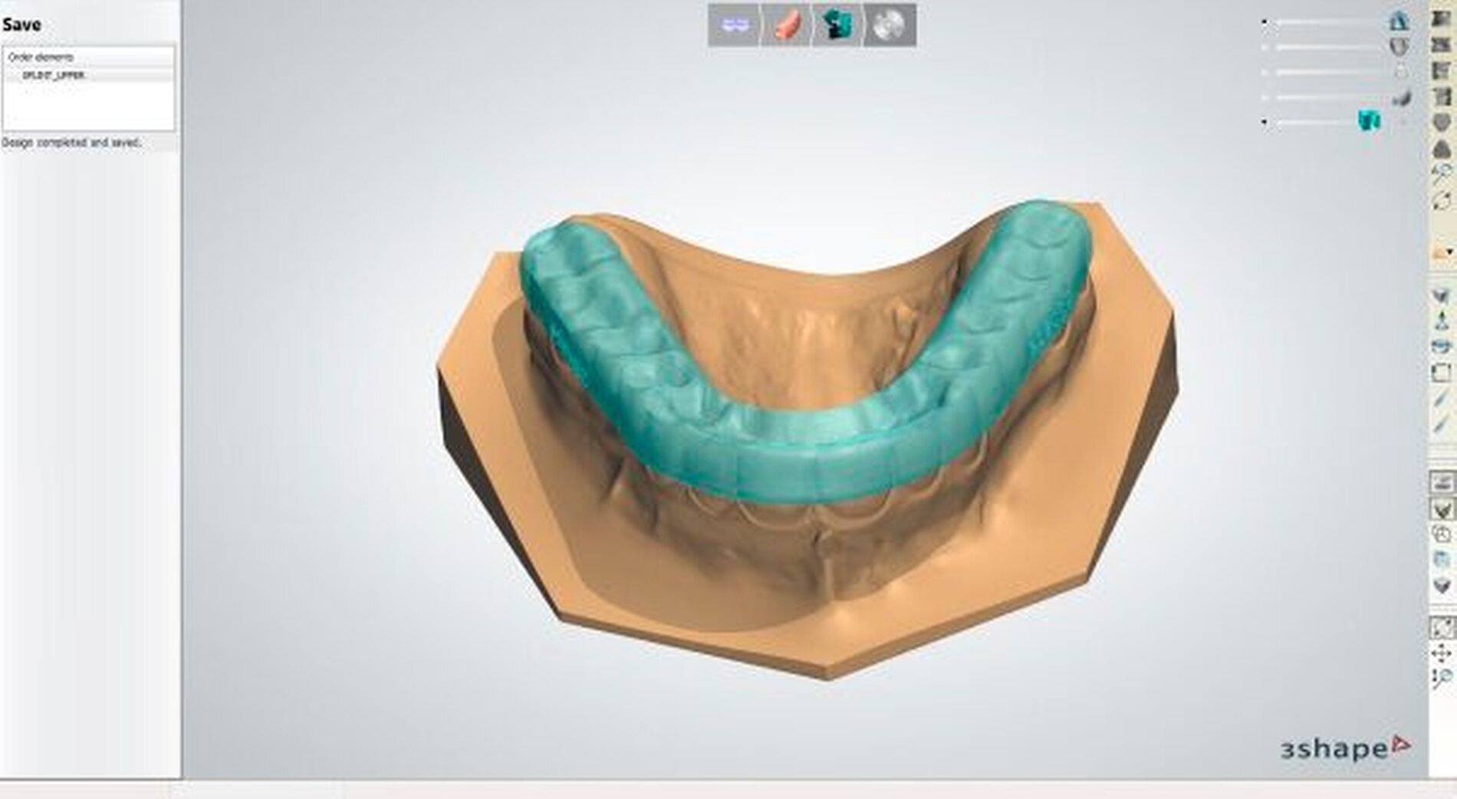
Task: Select the zoom magnifier icon on right toolbar
Action: pyautogui.click(x=1444, y=676)
